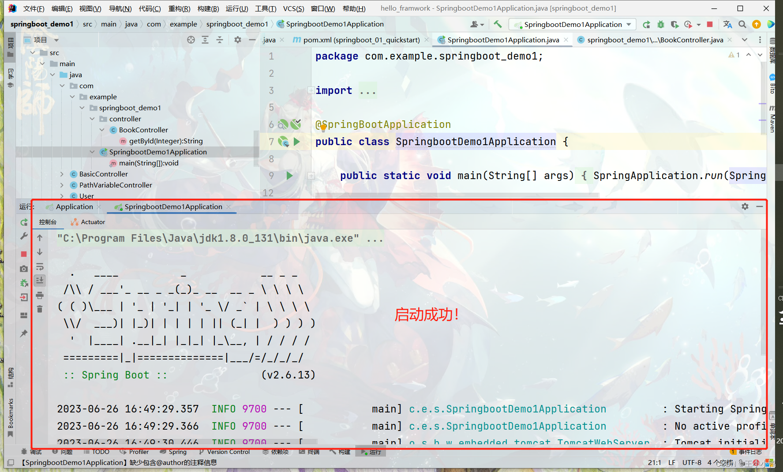Click the UTF-8 encoding in the status bar

[692, 462]
